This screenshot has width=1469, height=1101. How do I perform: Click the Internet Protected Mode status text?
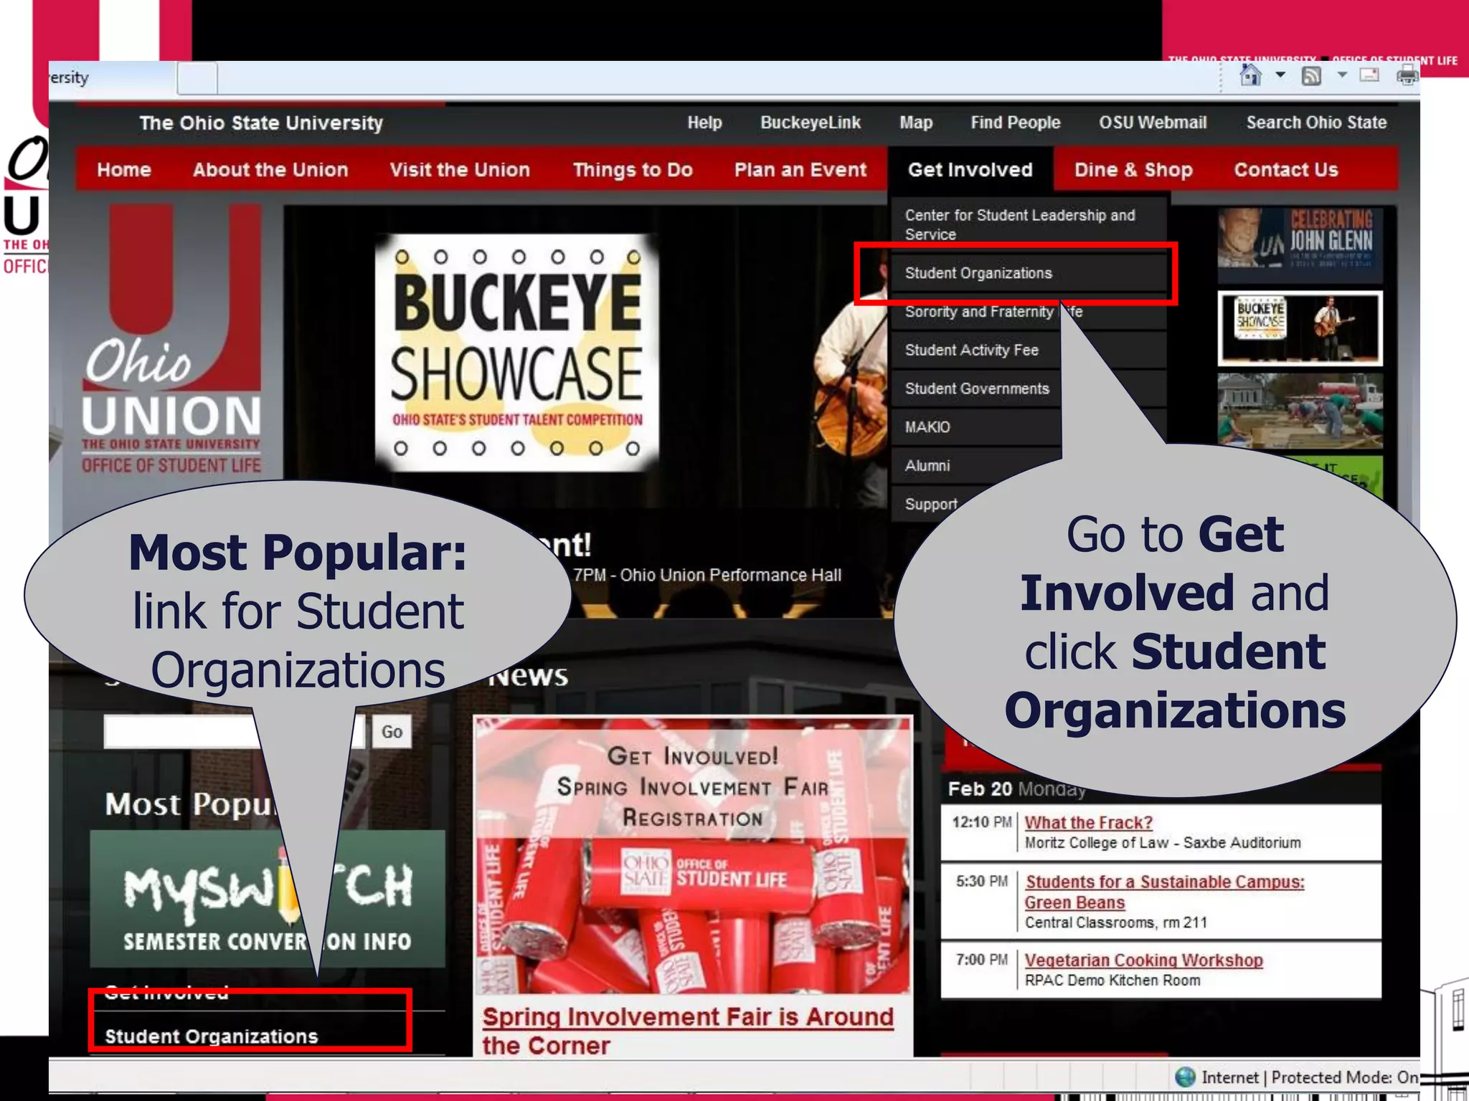(x=1310, y=1077)
